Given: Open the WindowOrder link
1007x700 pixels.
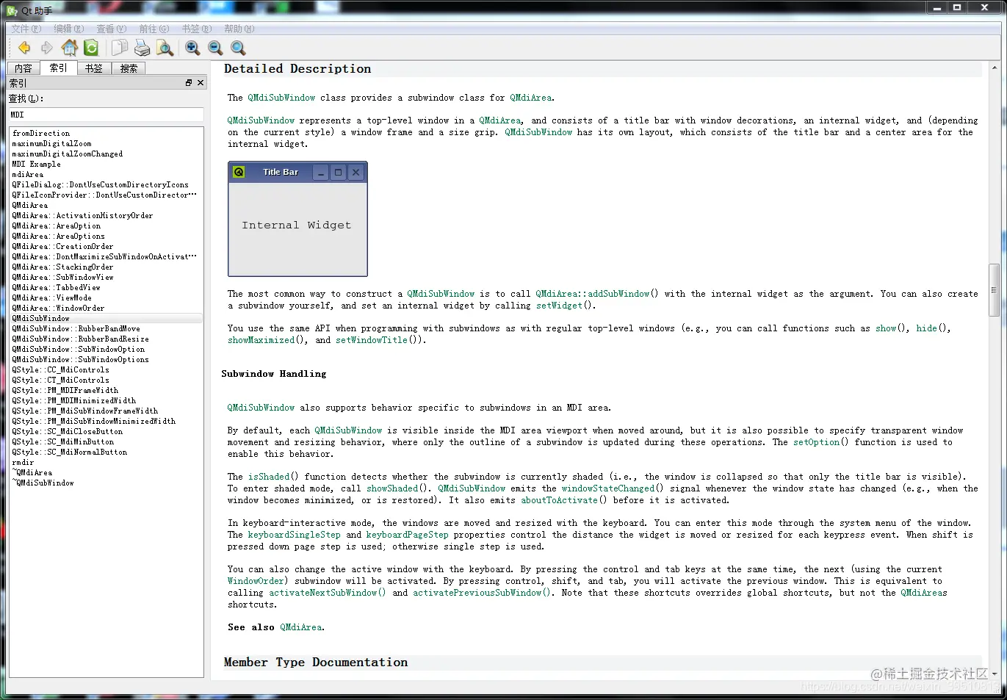Looking at the screenshot, I should point(256,581).
